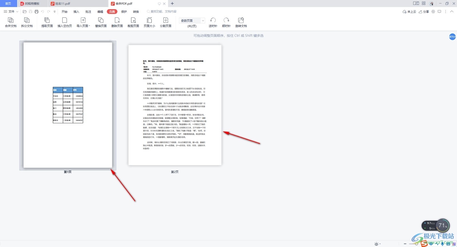This screenshot has height=247, width=457.
Task: Open the eye protection mode dropdown
Action: point(378,244)
